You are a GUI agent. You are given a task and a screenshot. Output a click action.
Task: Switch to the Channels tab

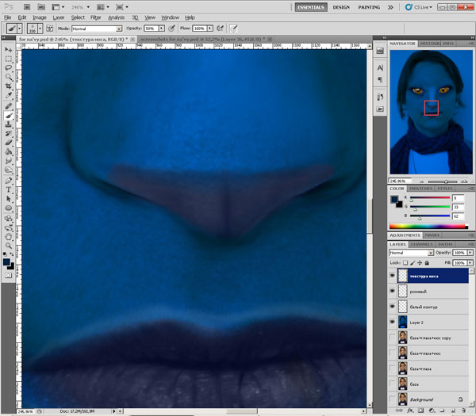[423, 244]
